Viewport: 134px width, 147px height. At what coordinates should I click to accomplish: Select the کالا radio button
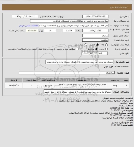pos(106,45)
